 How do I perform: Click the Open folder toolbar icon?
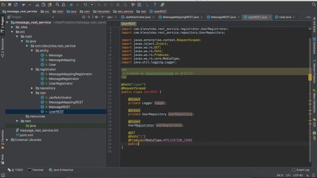click(x=3, y=4)
